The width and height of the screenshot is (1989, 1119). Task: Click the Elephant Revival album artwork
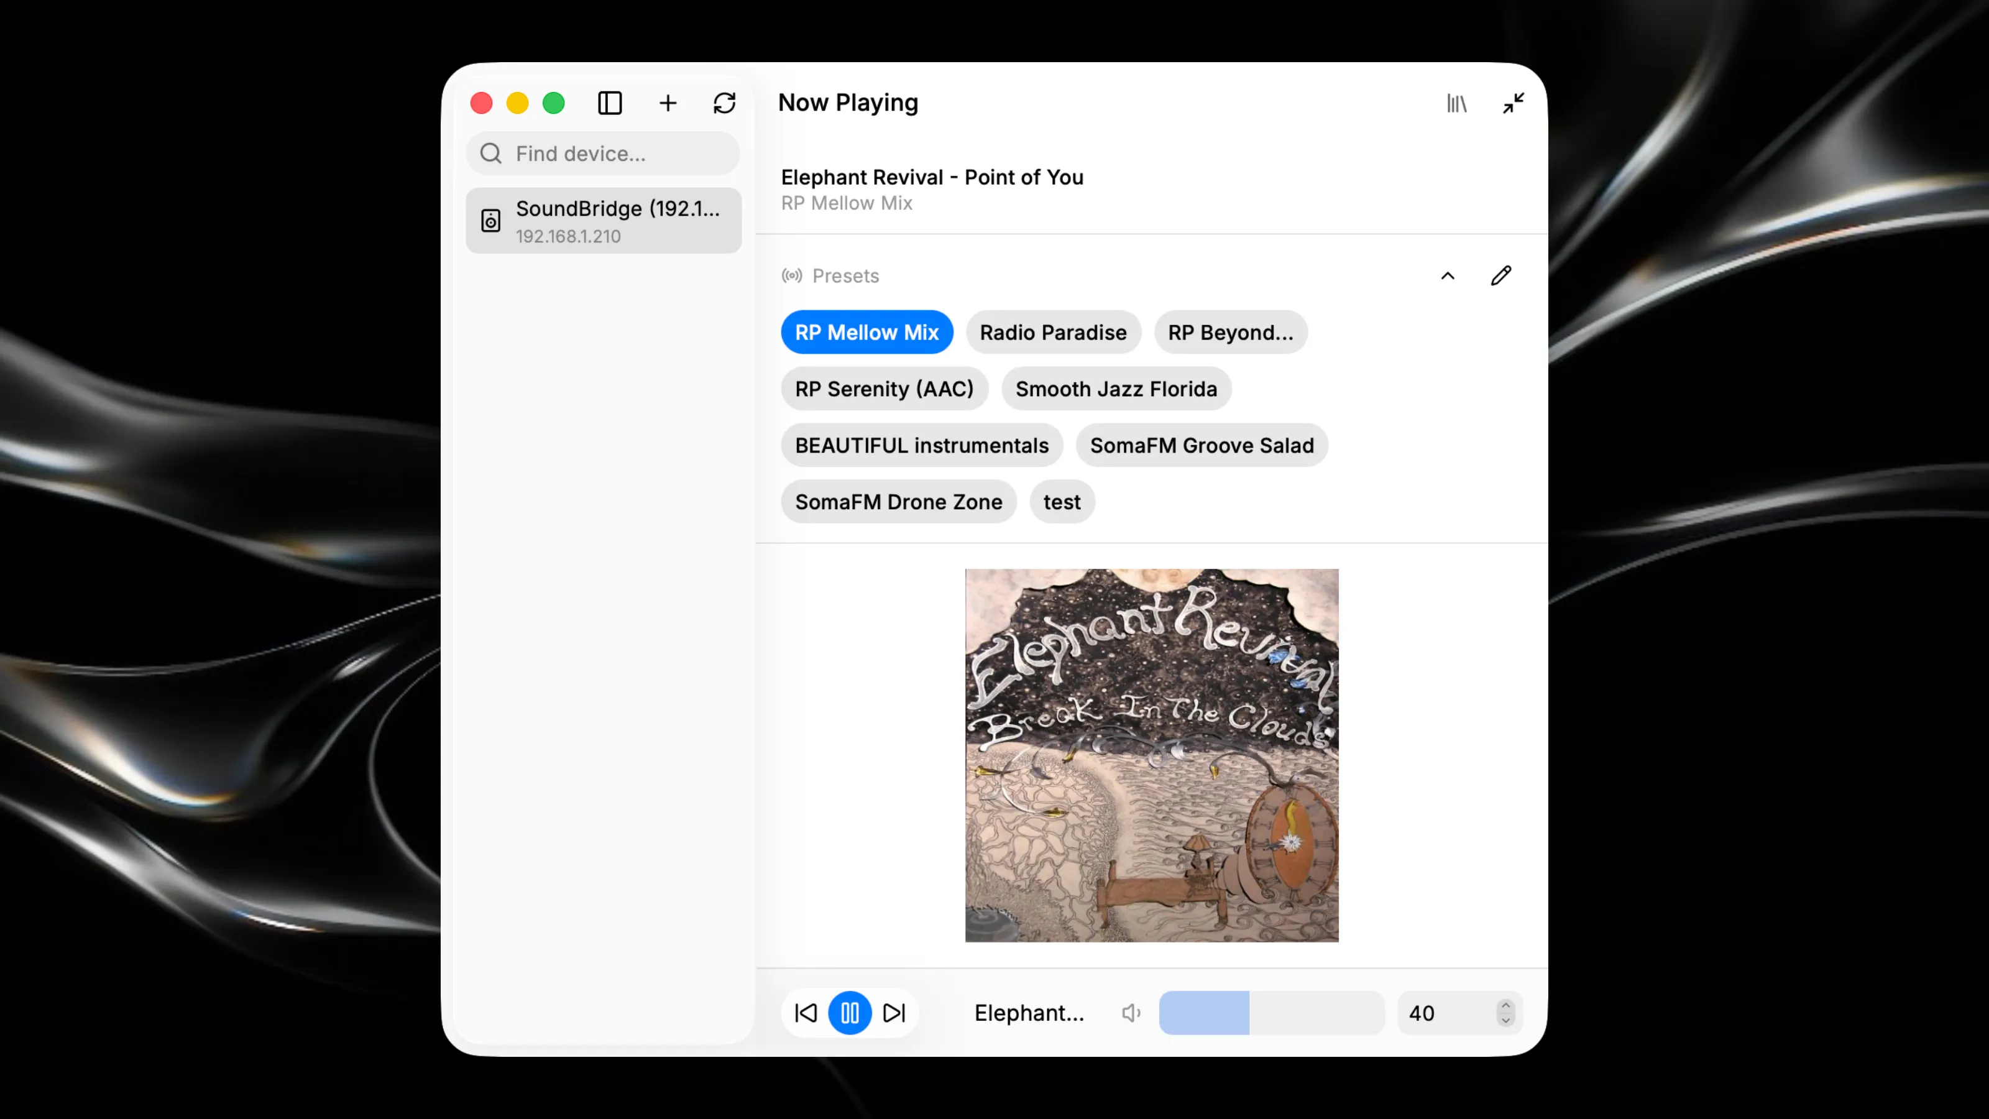tap(1151, 755)
